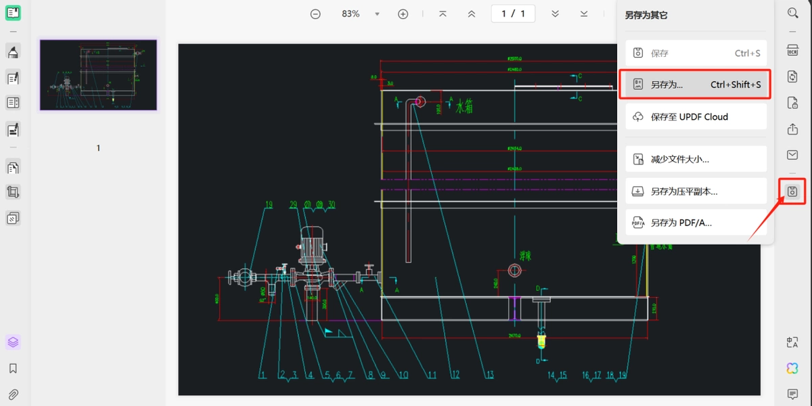Viewport: 812px width, 406px height.
Task: Go to first page arrow
Action: click(443, 14)
